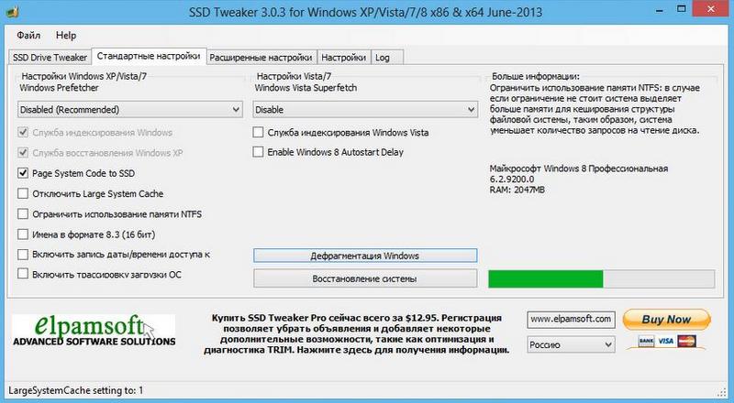Screen dimensions: 734x403
Task: Click the 6.2.9200.0 version text
Action: pyautogui.click(x=512, y=179)
